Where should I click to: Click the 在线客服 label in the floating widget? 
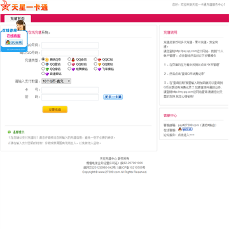pyautogui.click(x=13, y=36)
